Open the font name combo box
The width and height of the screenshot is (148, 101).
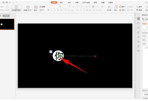pos(53,7)
